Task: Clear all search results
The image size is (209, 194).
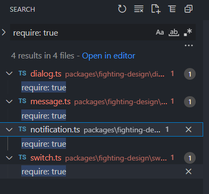Action: click(139, 9)
